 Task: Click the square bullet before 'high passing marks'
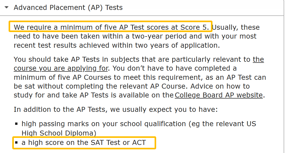[16, 124]
